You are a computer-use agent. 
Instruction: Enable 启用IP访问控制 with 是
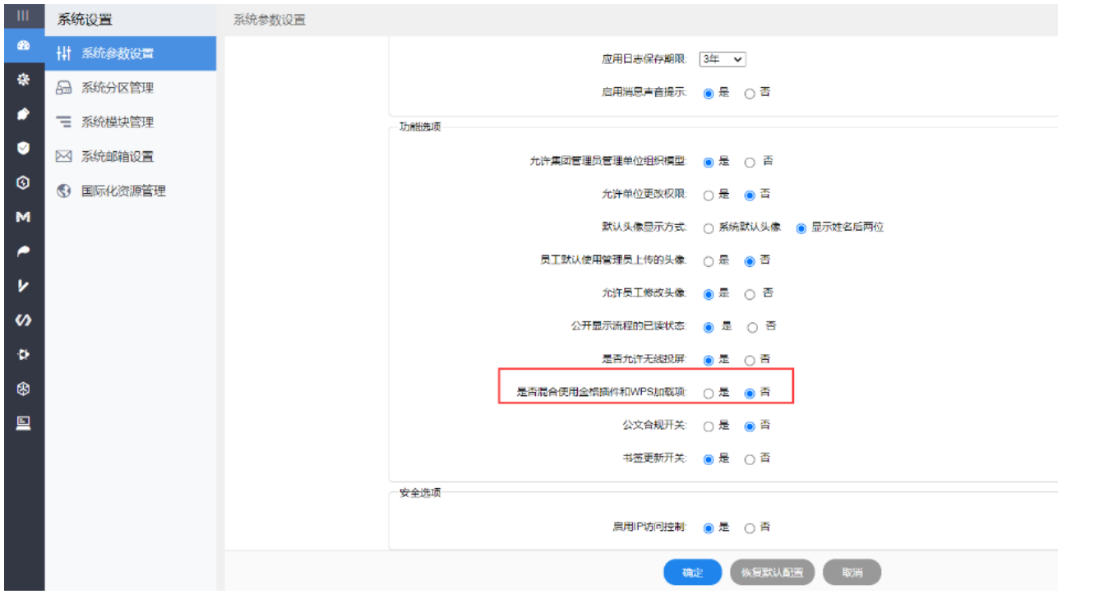point(709,528)
